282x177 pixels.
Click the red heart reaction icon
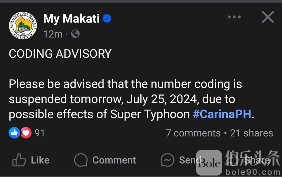point(26,133)
